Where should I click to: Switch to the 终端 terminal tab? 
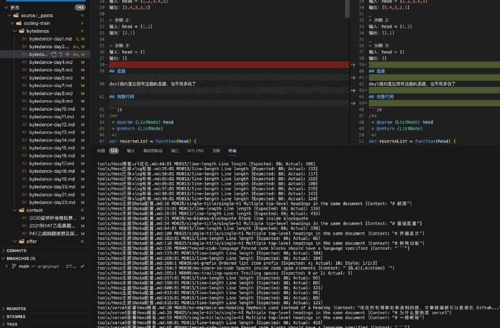point(232,151)
